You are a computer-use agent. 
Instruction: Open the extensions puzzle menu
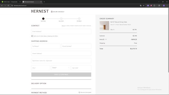point(154,6)
